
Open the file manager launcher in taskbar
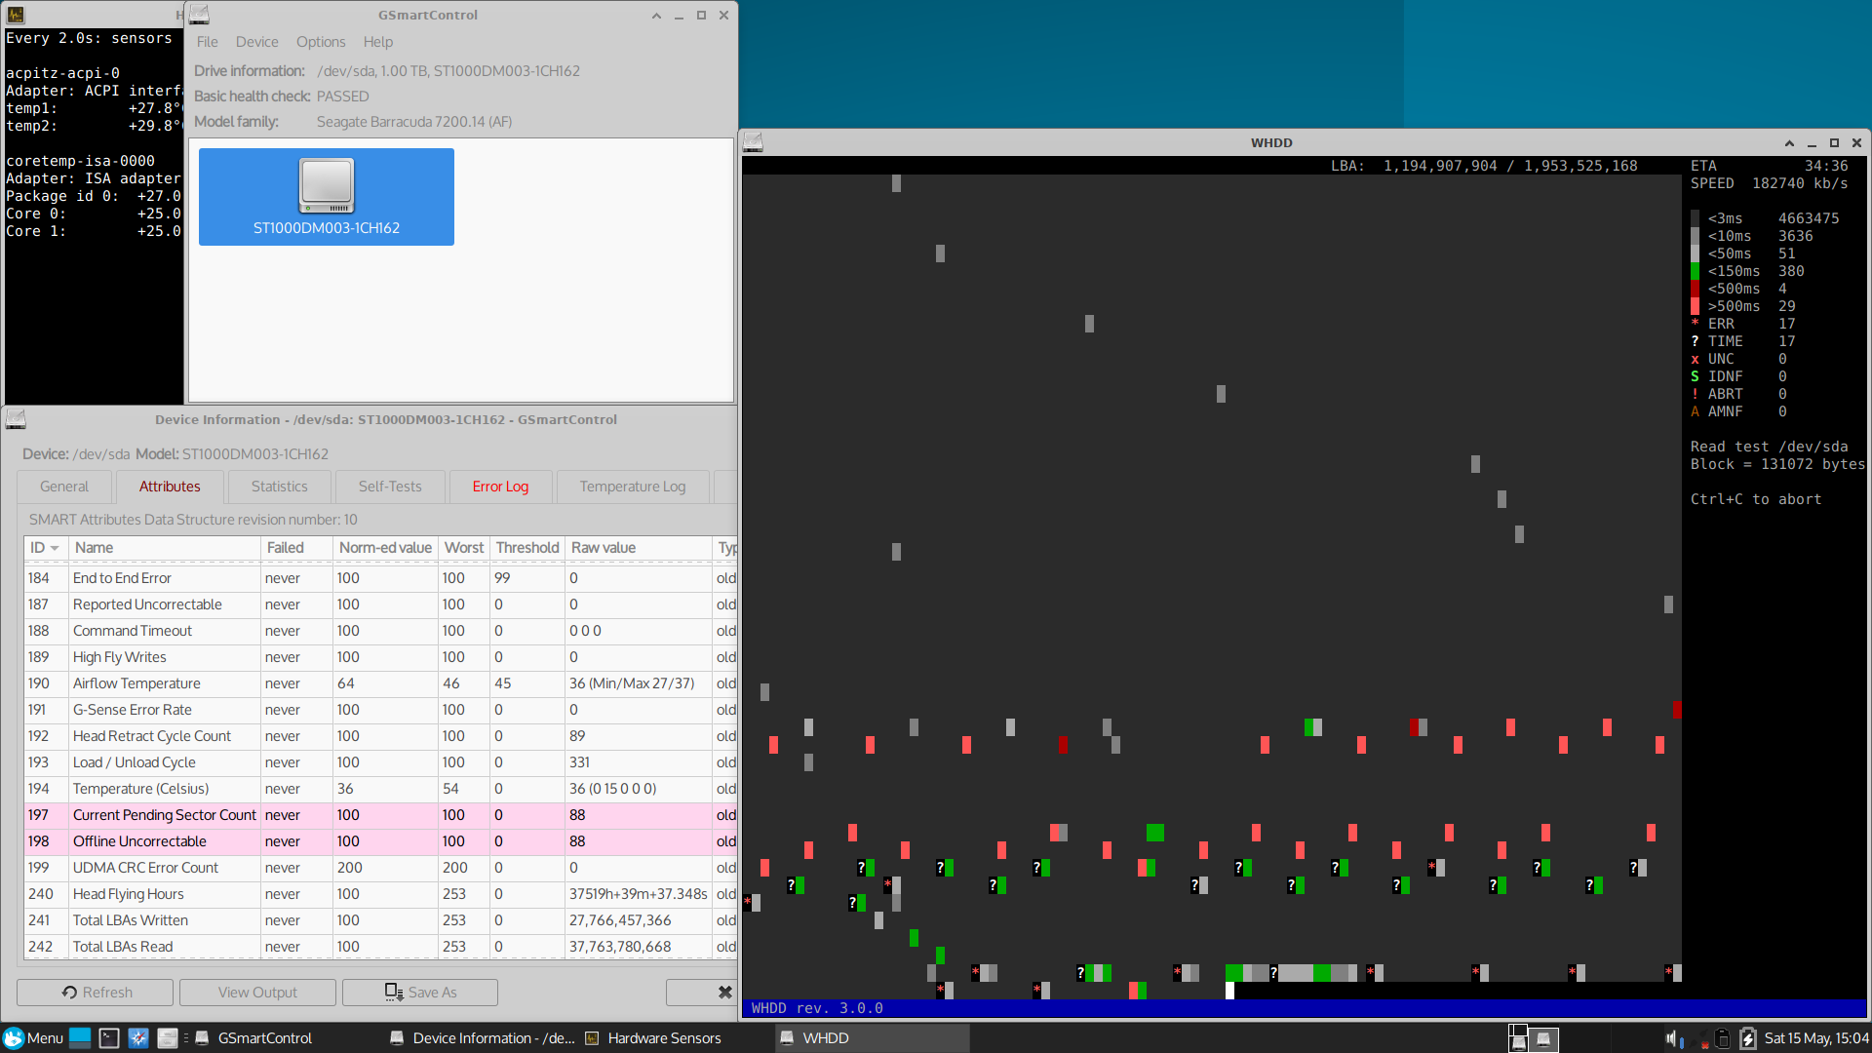pyautogui.click(x=168, y=1038)
